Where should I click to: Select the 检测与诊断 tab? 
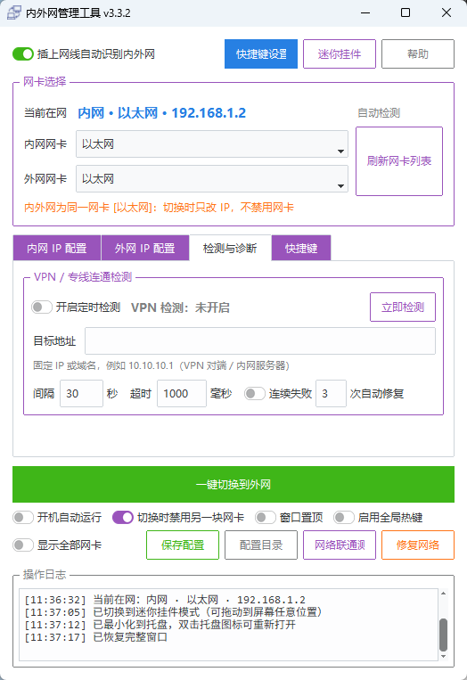tap(230, 248)
